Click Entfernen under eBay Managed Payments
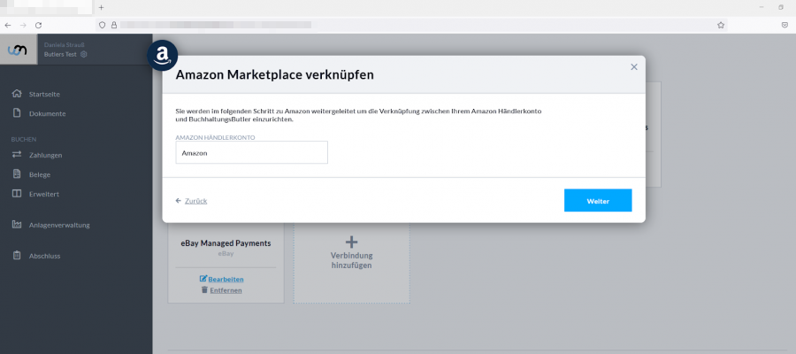 (x=226, y=290)
